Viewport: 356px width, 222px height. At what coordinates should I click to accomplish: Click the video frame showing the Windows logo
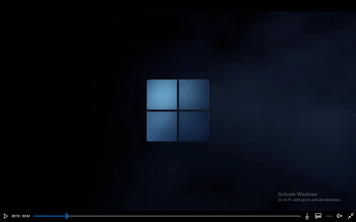(178, 111)
